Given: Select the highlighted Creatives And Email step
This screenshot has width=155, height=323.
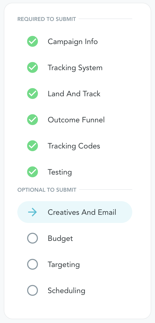Looking at the screenshot, I should click(x=75, y=212).
